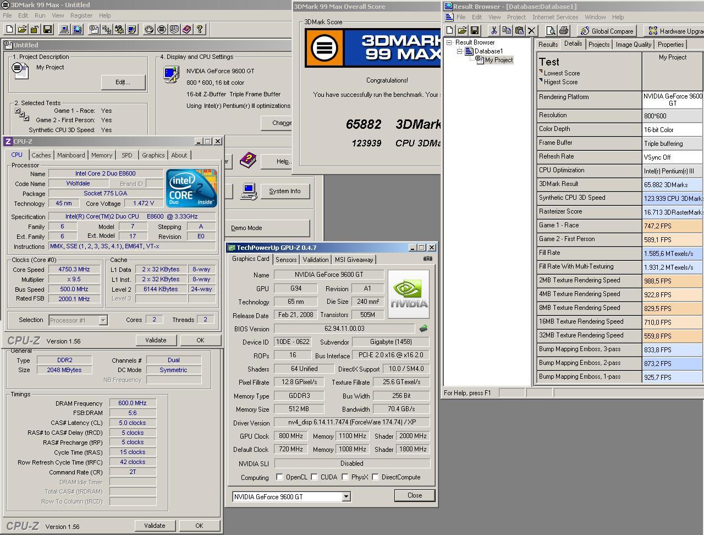Screen dimensions: 704x535
Task: Collapse the Result Browser tree root
Action: [449, 42]
